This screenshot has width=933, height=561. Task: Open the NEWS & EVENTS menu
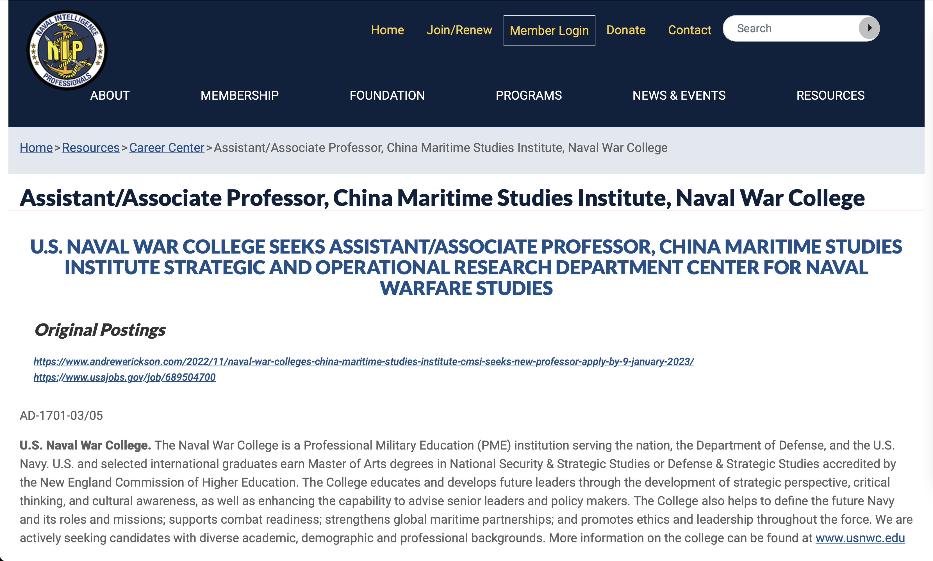coord(679,95)
